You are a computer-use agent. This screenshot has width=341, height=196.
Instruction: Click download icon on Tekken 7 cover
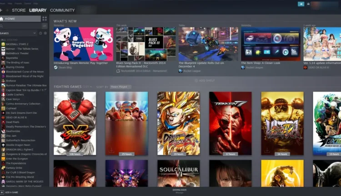tap(215, 150)
